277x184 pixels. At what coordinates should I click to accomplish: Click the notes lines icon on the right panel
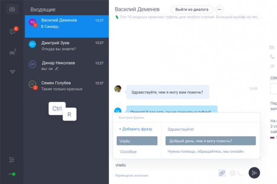tap(272, 66)
